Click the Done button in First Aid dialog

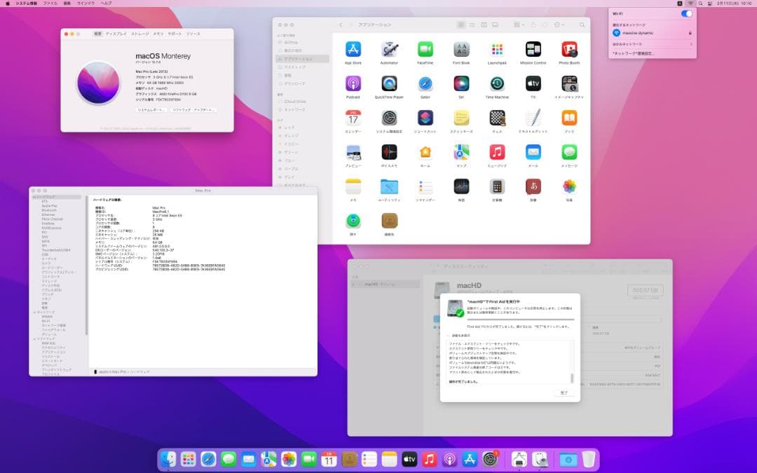tap(564, 393)
